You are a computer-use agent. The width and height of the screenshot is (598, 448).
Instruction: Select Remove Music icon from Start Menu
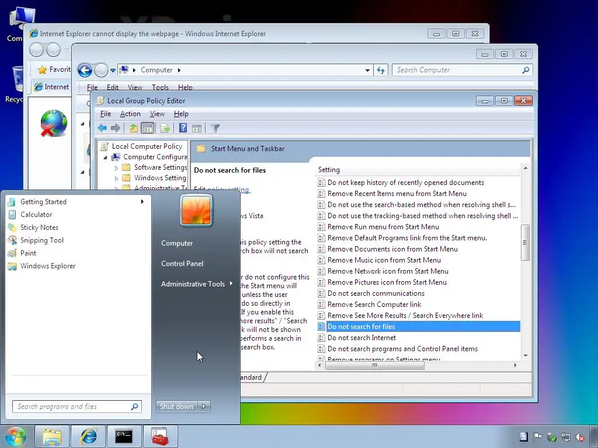[x=384, y=260]
